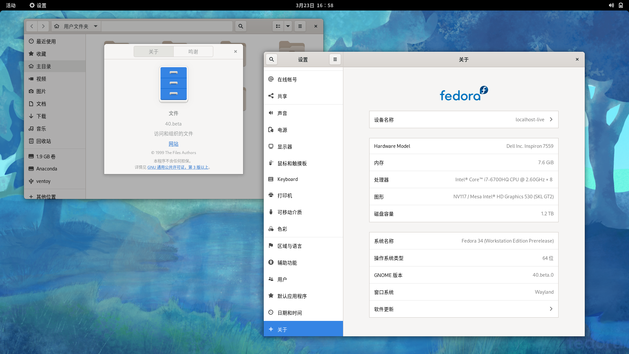Click the Files search button

[241, 26]
